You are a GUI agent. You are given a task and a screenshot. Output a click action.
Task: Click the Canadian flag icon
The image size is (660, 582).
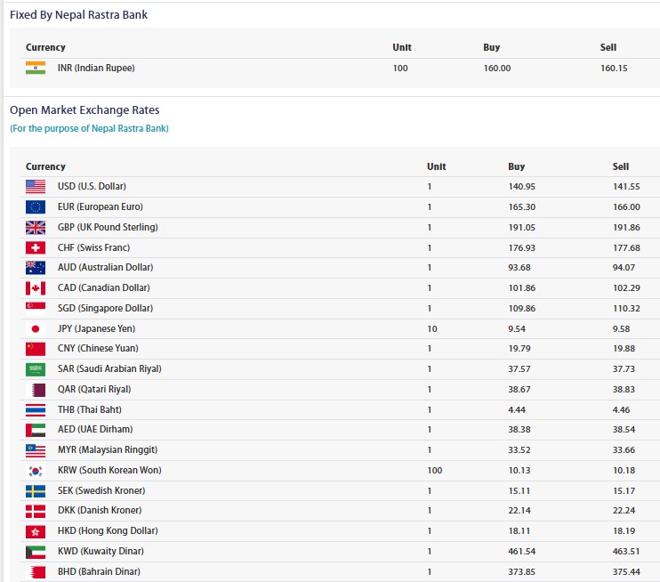tap(36, 288)
